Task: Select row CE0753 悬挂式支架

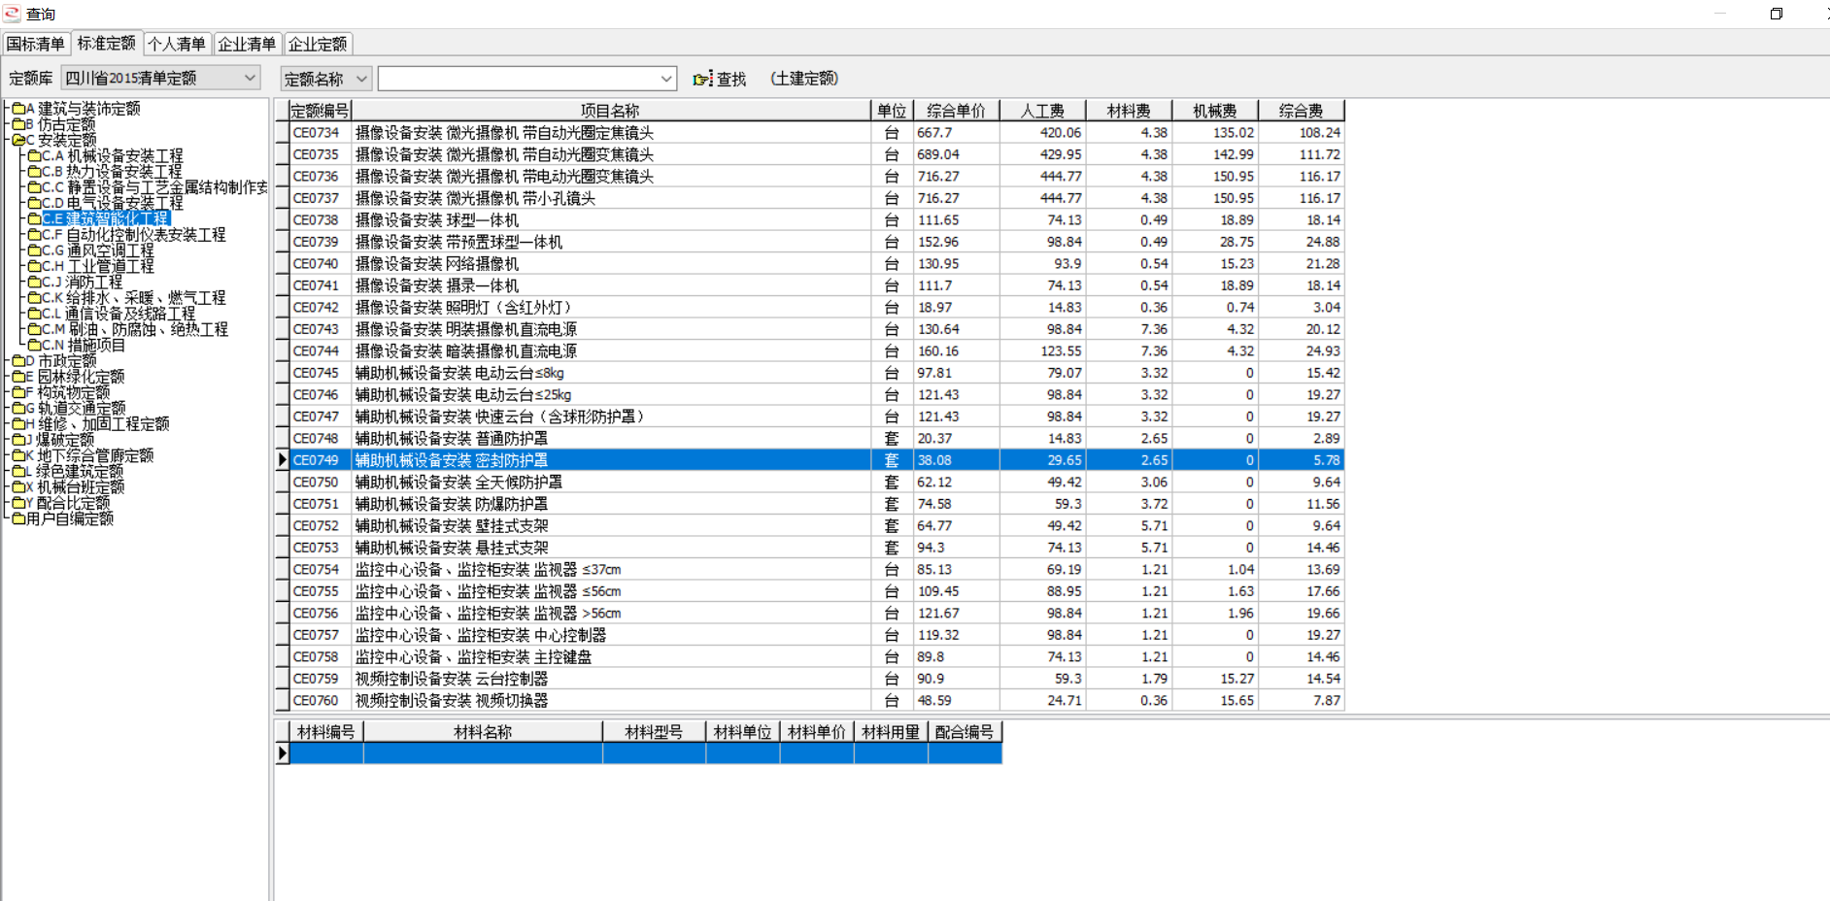Action: point(817,548)
